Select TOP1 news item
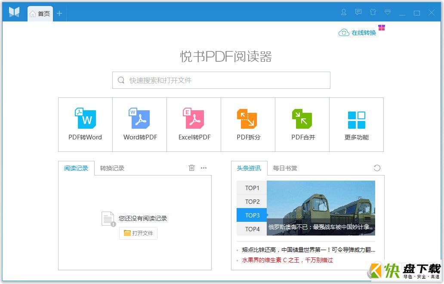 click(252, 188)
